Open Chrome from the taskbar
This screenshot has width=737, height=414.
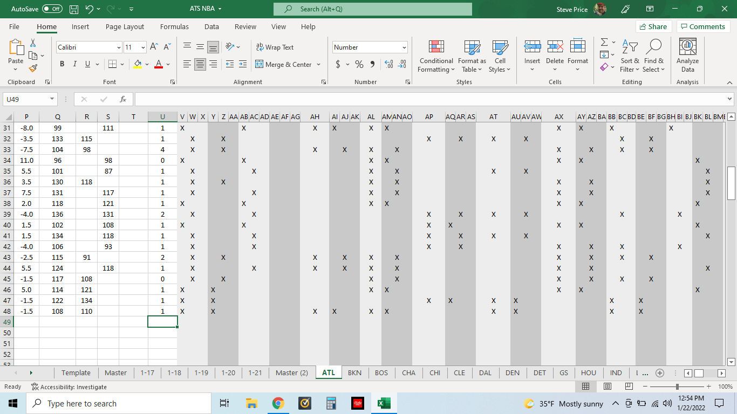(278, 403)
